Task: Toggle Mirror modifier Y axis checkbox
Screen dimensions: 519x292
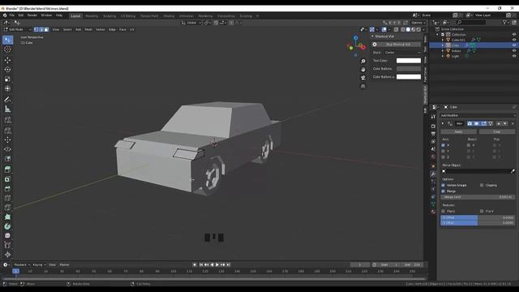Action: point(444,151)
